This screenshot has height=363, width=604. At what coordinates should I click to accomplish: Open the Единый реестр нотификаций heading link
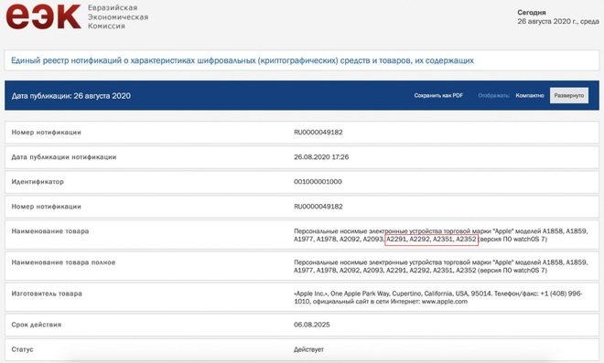[x=243, y=60]
